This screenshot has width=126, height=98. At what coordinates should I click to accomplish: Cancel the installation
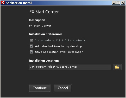63,88
